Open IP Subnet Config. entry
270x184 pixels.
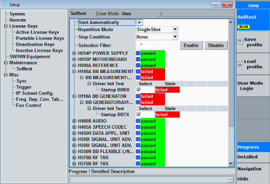[x=35, y=93]
